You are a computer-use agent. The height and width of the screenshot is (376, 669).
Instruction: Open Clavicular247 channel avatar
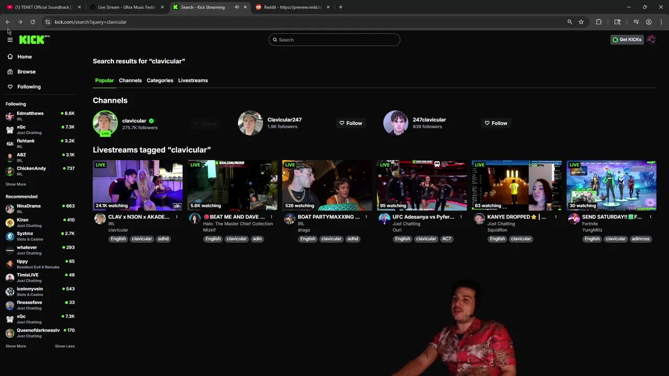[250, 123]
